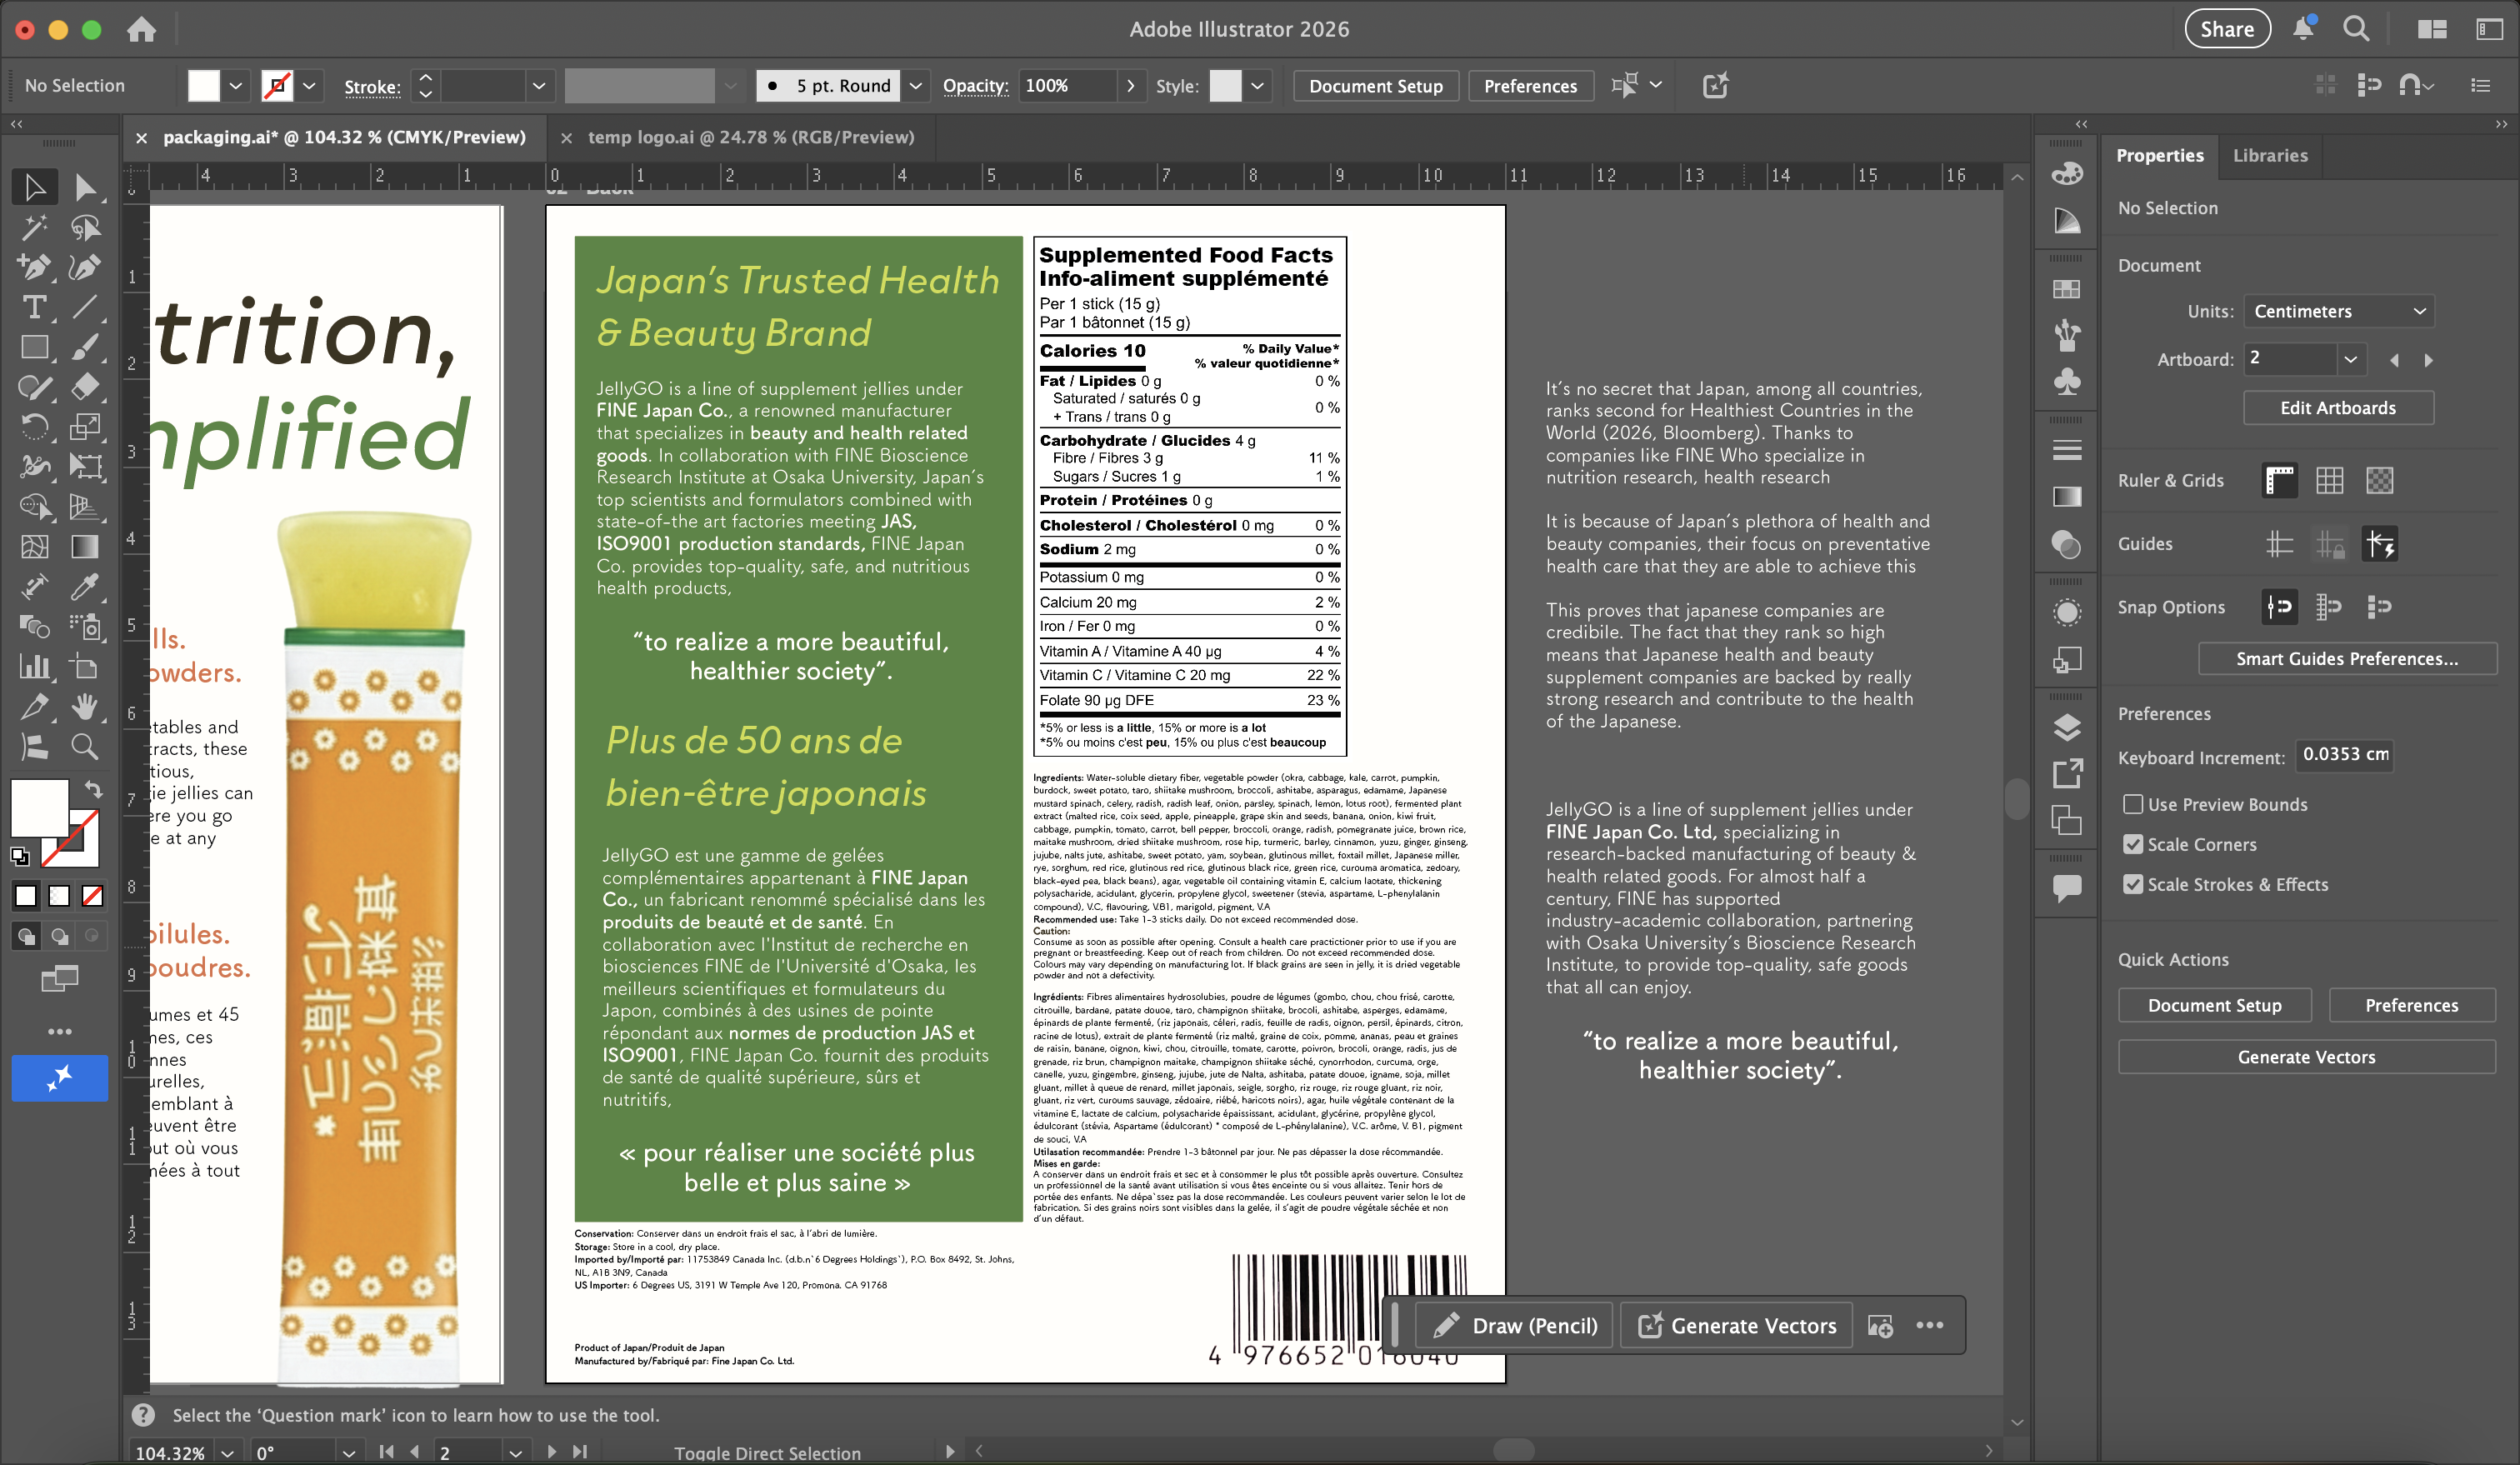Screen dimensions: 2520x1465
Task: Click the white fill swatch in control bar
Action: coord(203,86)
